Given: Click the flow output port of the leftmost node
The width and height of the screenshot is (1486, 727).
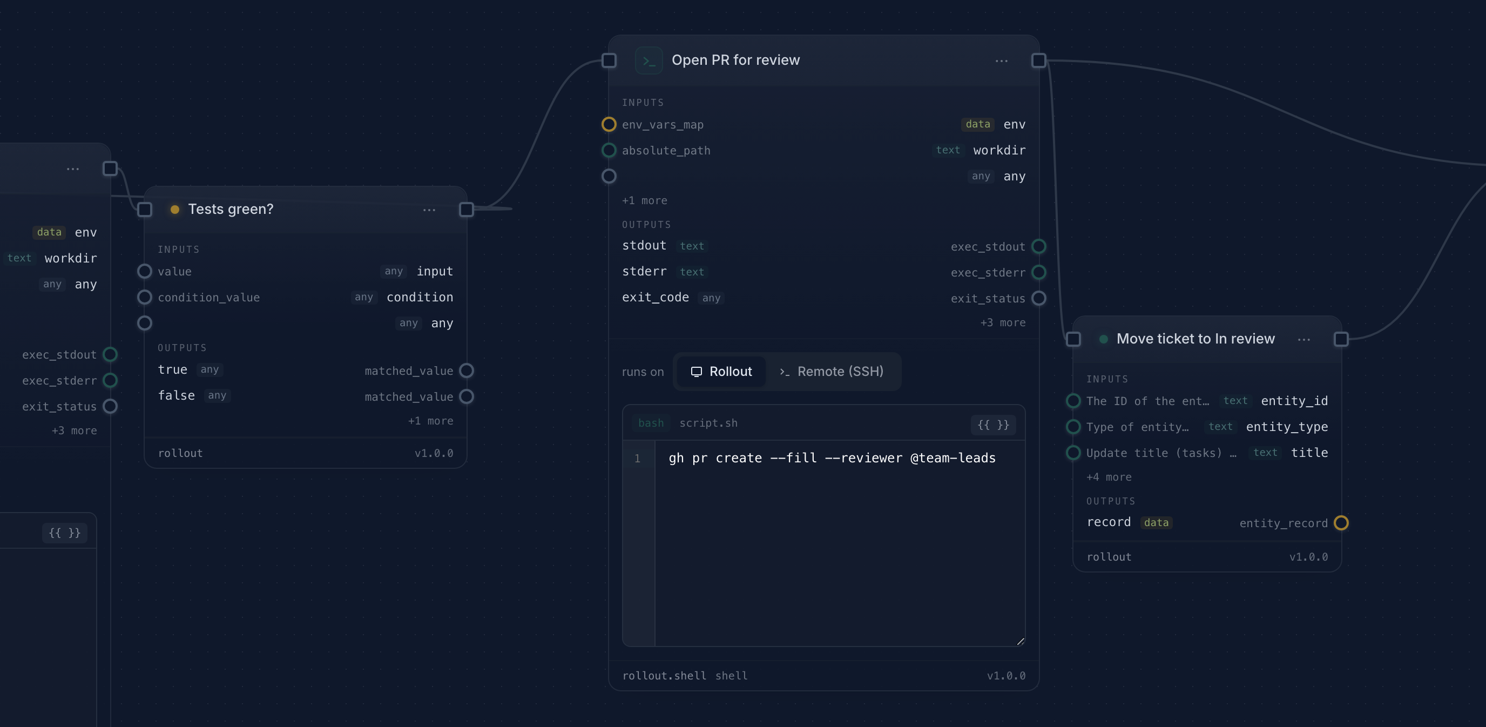Looking at the screenshot, I should 110,169.
